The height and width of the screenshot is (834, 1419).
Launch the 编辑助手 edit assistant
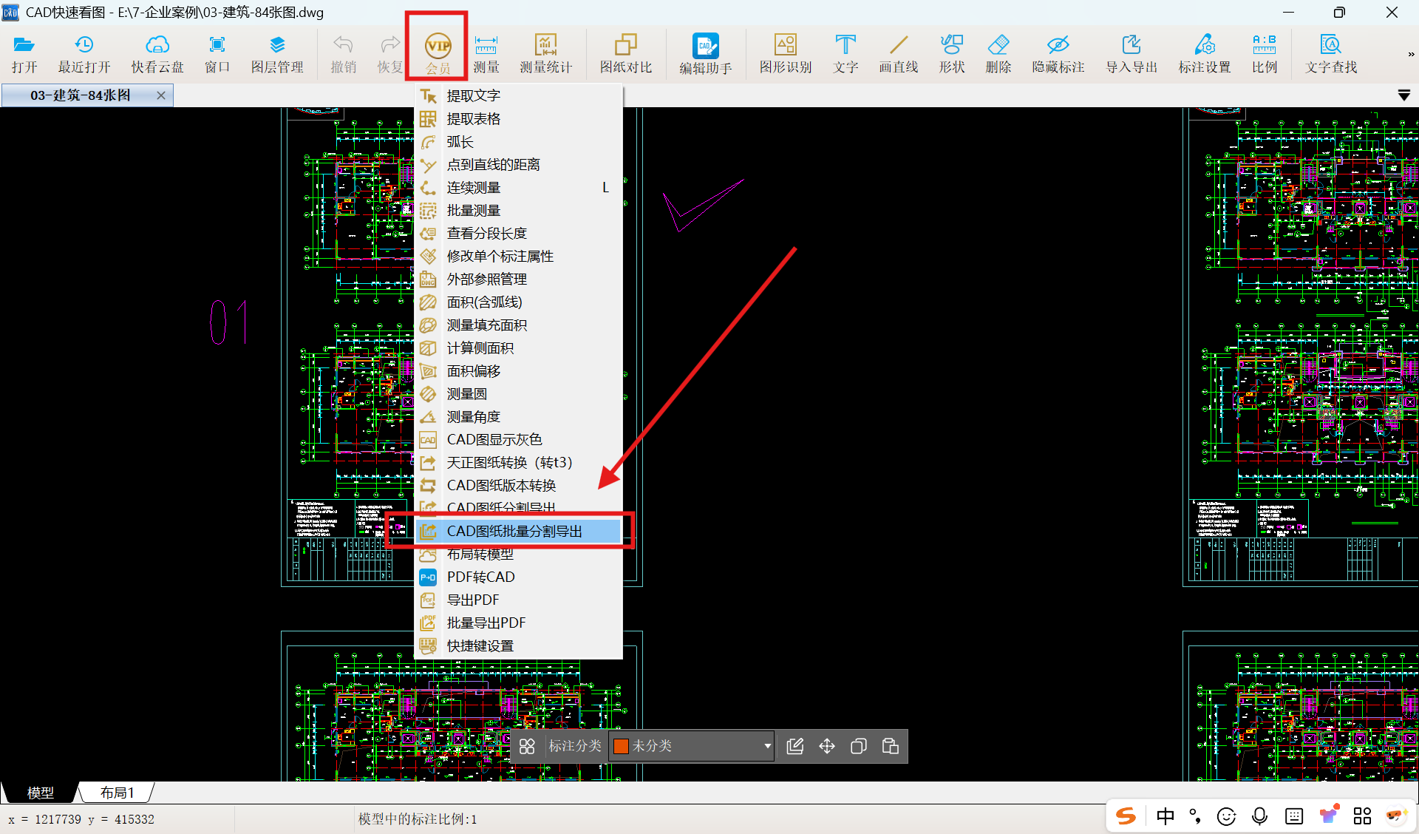(x=705, y=54)
